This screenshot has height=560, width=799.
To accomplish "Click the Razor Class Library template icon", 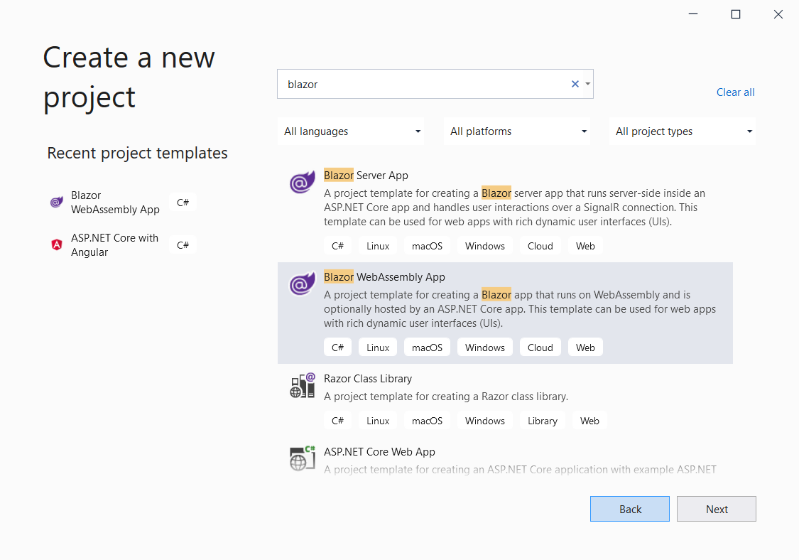I will click(x=302, y=385).
